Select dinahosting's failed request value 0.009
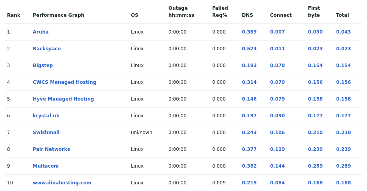Image resolution: width=367 pixels, height=191 pixels. [219, 183]
